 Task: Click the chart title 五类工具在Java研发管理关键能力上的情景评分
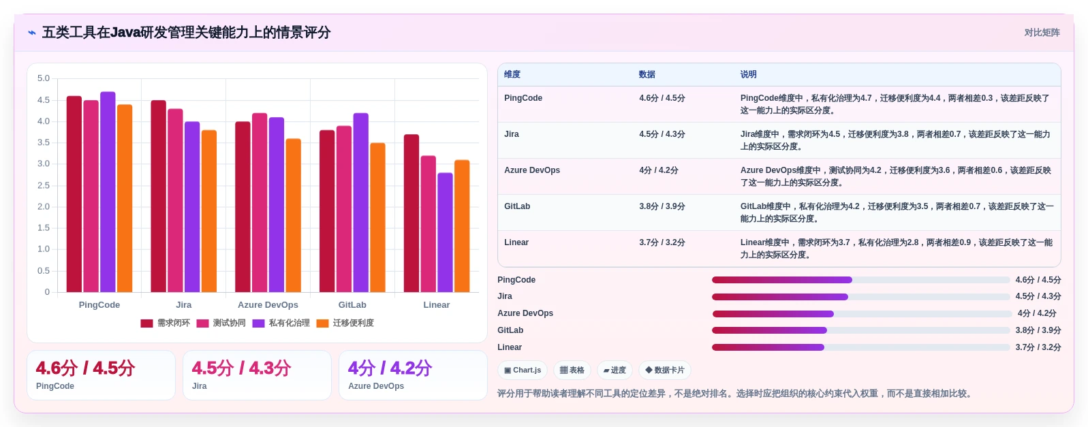pyautogui.click(x=186, y=33)
